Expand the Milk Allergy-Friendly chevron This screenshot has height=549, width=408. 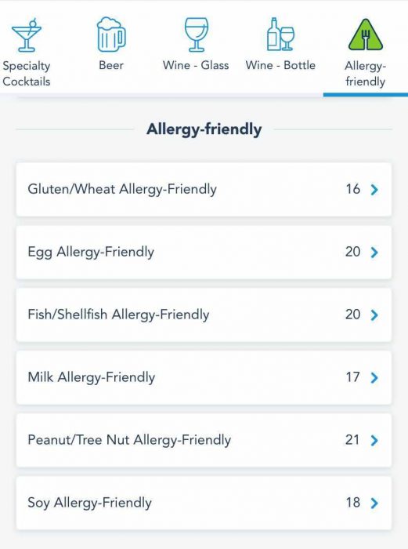(x=374, y=377)
